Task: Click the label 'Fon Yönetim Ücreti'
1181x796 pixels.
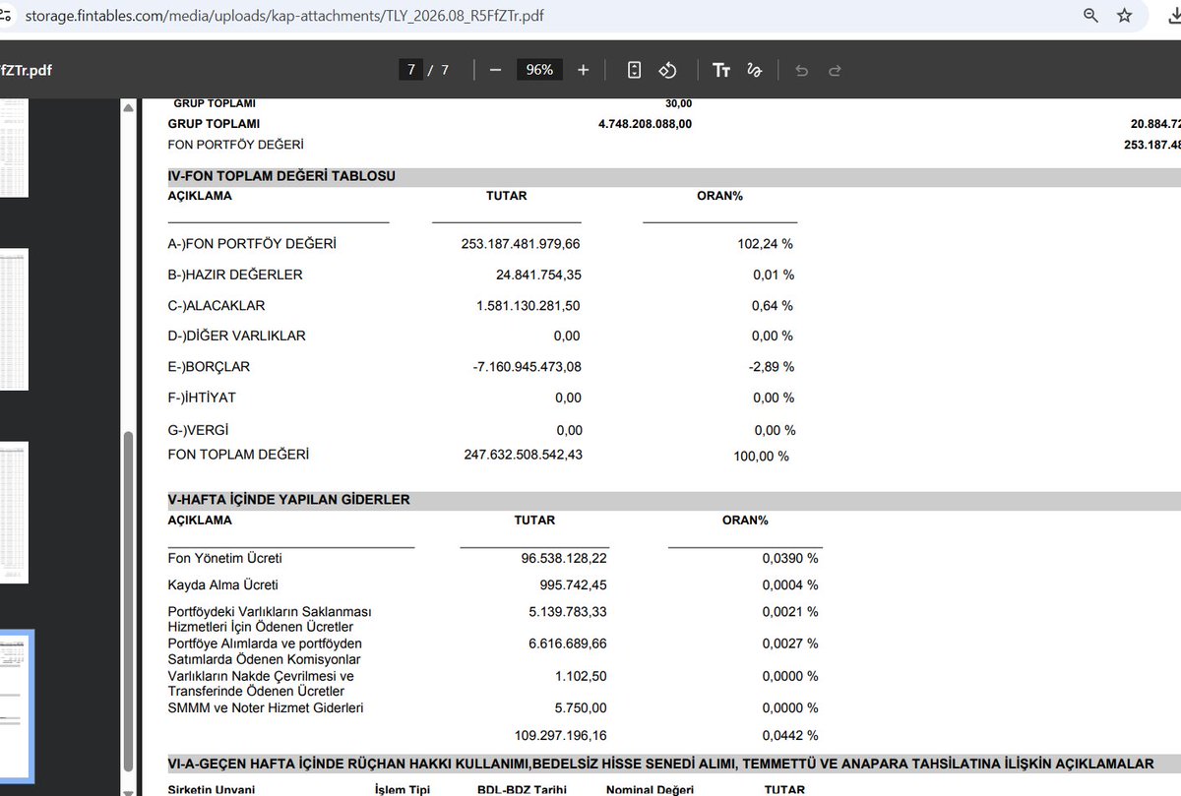Action: tap(225, 558)
